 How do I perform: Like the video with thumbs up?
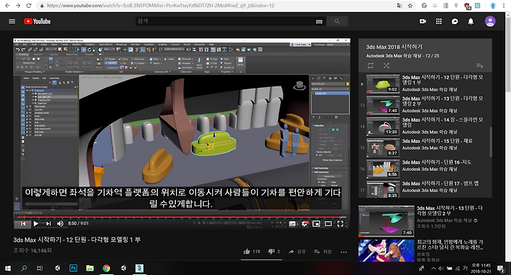point(251,252)
